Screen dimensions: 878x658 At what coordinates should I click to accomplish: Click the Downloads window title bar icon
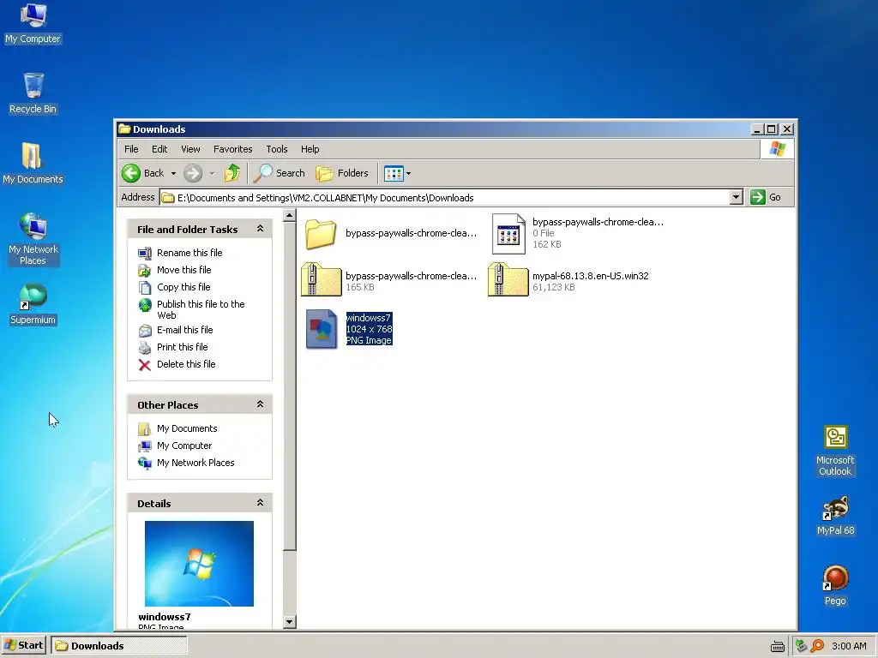pos(124,129)
